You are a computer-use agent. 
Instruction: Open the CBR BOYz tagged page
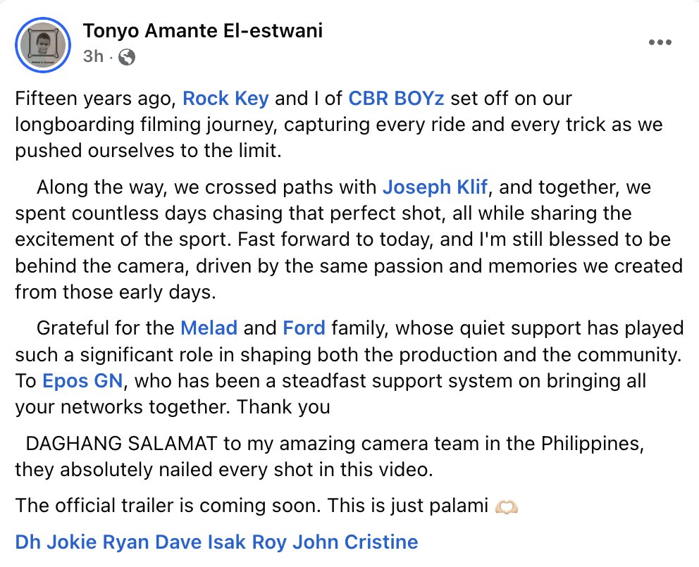pos(396,99)
